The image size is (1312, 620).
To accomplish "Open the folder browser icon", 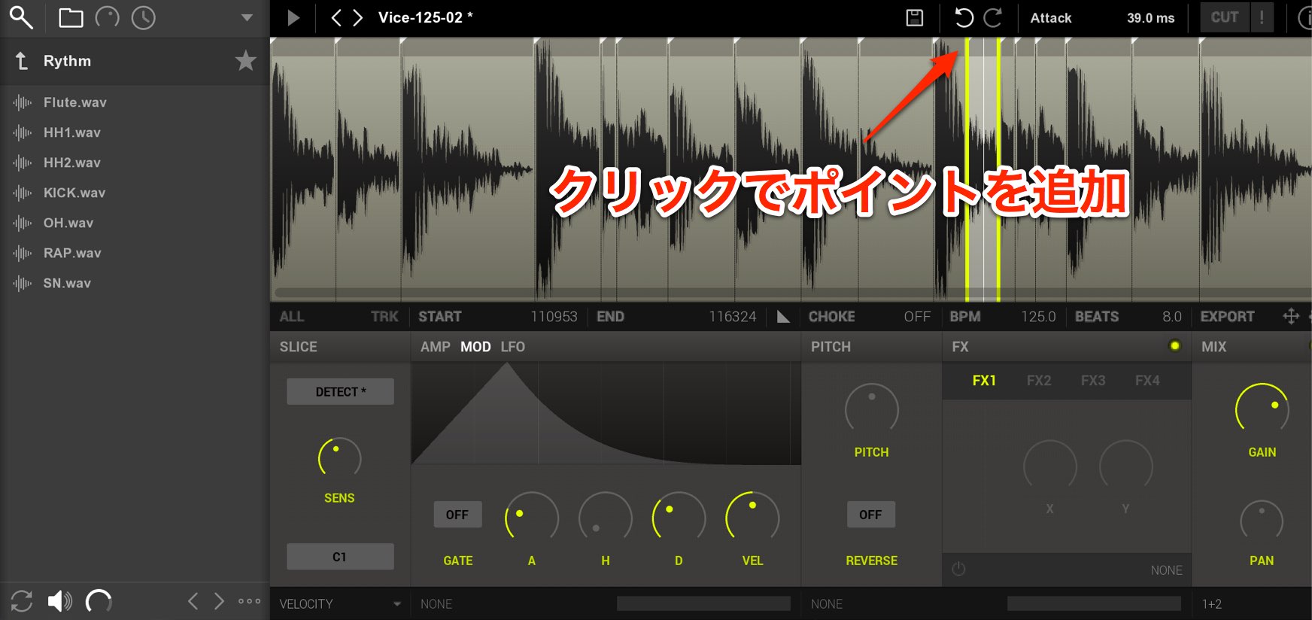I will [71, 17].
